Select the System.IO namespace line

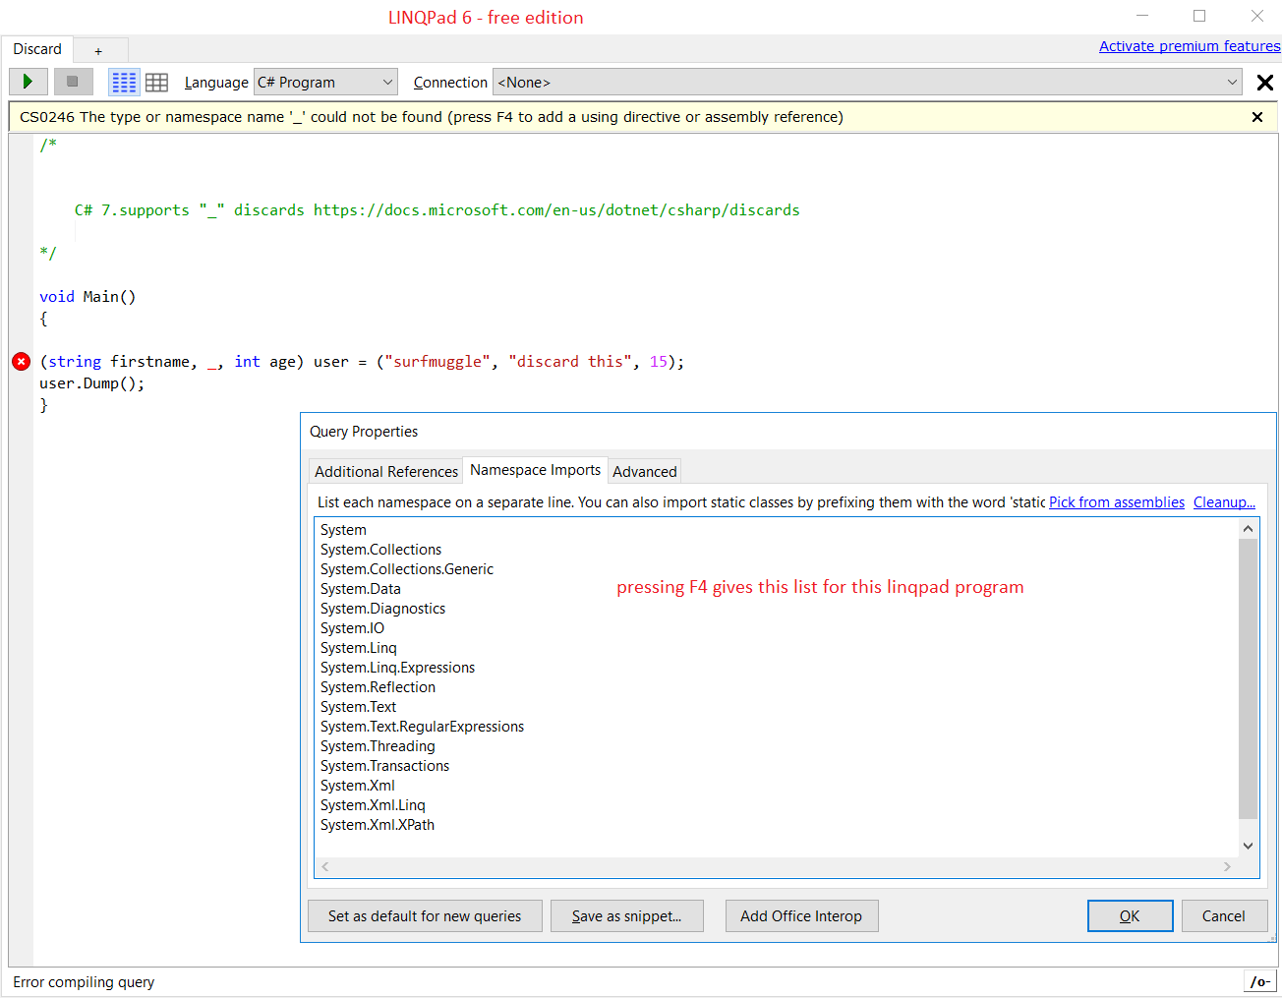click(353, 628)
